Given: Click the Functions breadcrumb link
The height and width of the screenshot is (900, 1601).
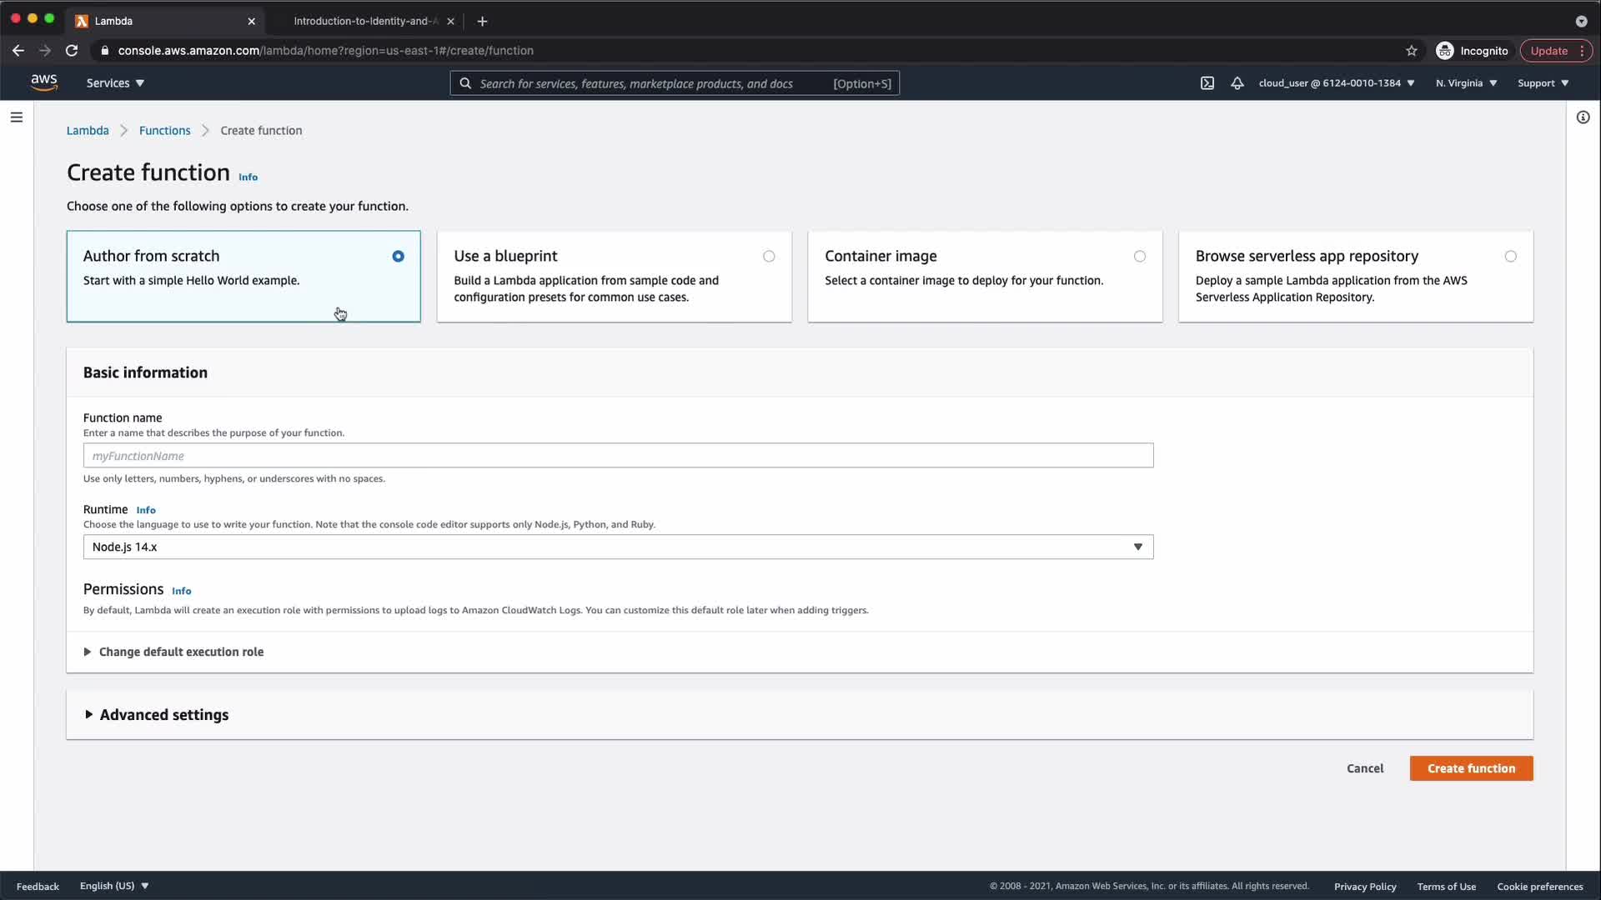Looking at the screenshot, I should click(164, 131).
